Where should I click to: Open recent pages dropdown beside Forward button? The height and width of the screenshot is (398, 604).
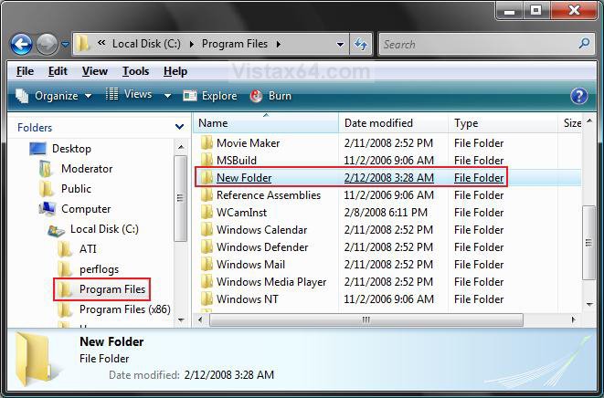pyautogui.click(x=65, y=45)
